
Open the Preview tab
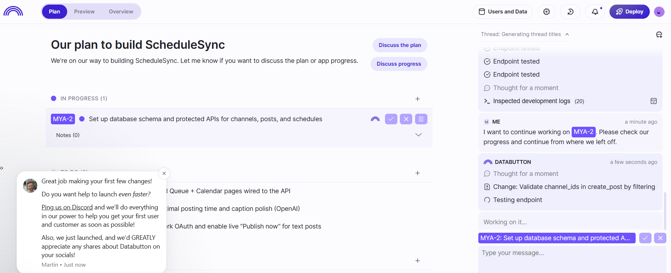tap(84, 12)
